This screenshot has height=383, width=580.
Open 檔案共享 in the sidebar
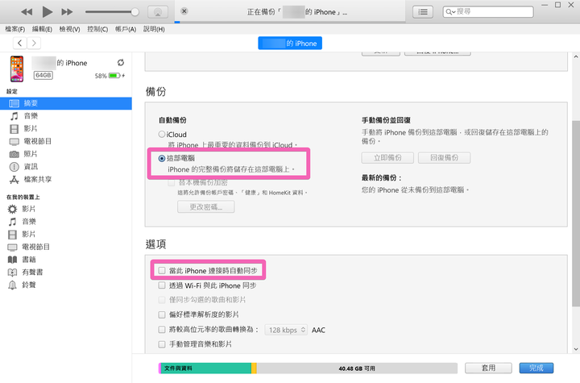click(66, 179)
